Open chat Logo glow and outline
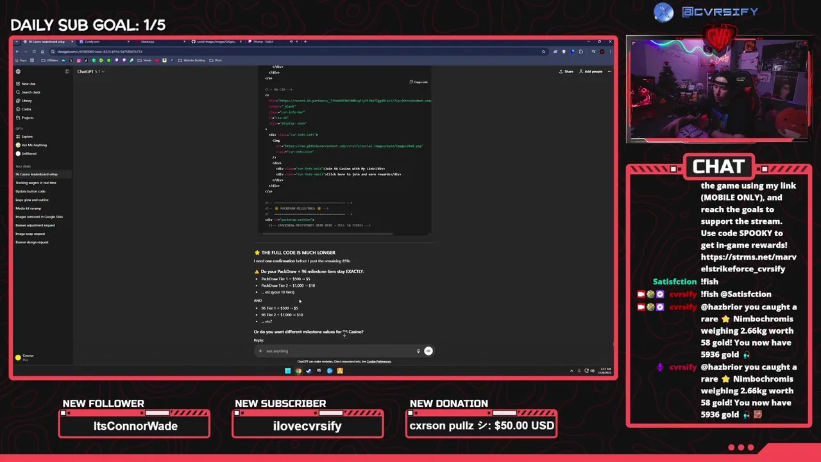The height and width of the screenshot is (462, 821). (x=32, y=200)
